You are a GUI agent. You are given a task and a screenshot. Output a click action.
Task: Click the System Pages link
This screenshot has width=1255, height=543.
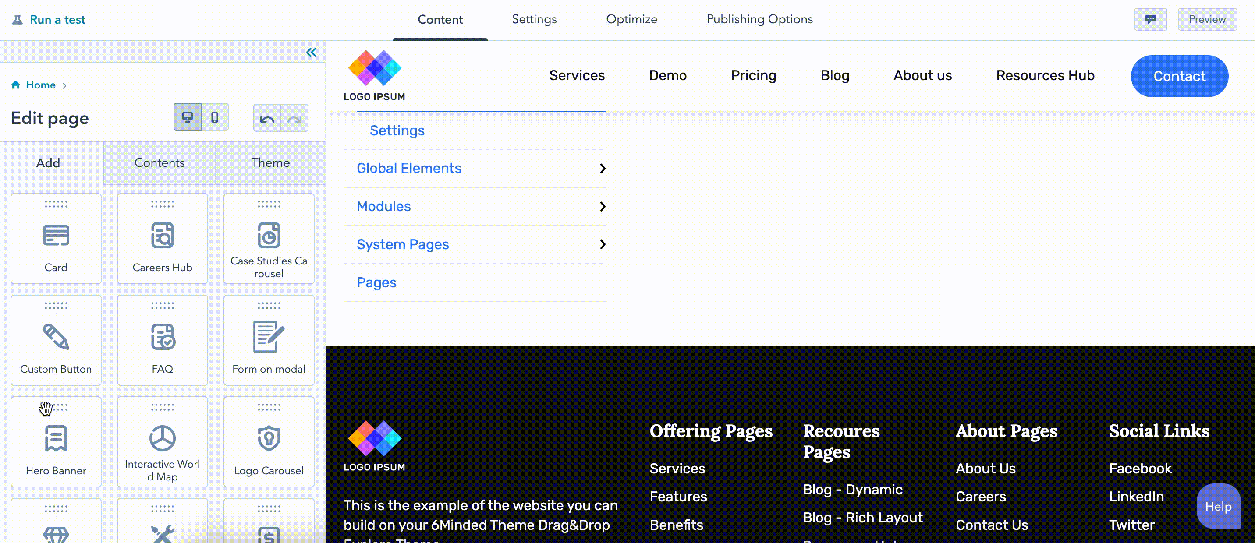pos(402,244)
